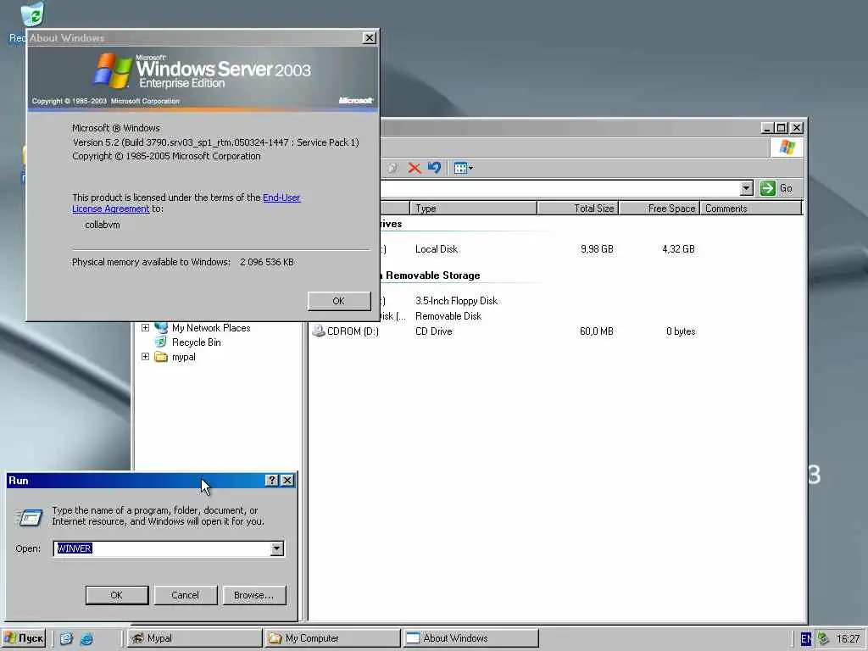Maximize the My Computer window
Image resolution: width=868 pixels, height=651 pixels.
[x=781, y=128]
